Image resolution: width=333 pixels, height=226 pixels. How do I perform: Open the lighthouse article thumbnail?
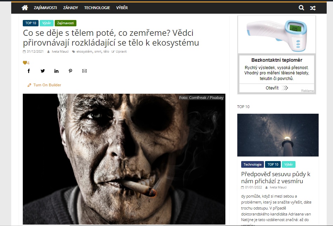(278, 135)
